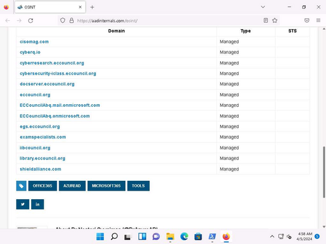326x244 pixels.
Task: Open the Firefox hamburger application menu
Action: [318, 20]
